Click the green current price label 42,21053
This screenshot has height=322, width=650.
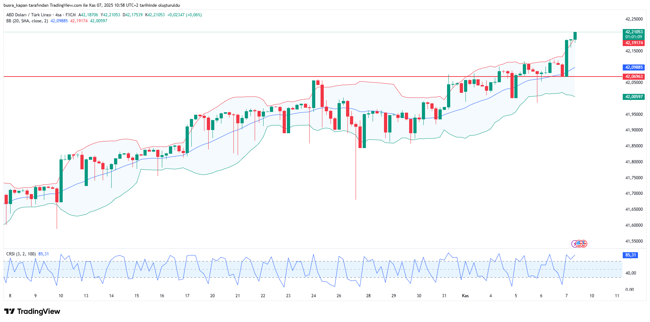(634, 32)
